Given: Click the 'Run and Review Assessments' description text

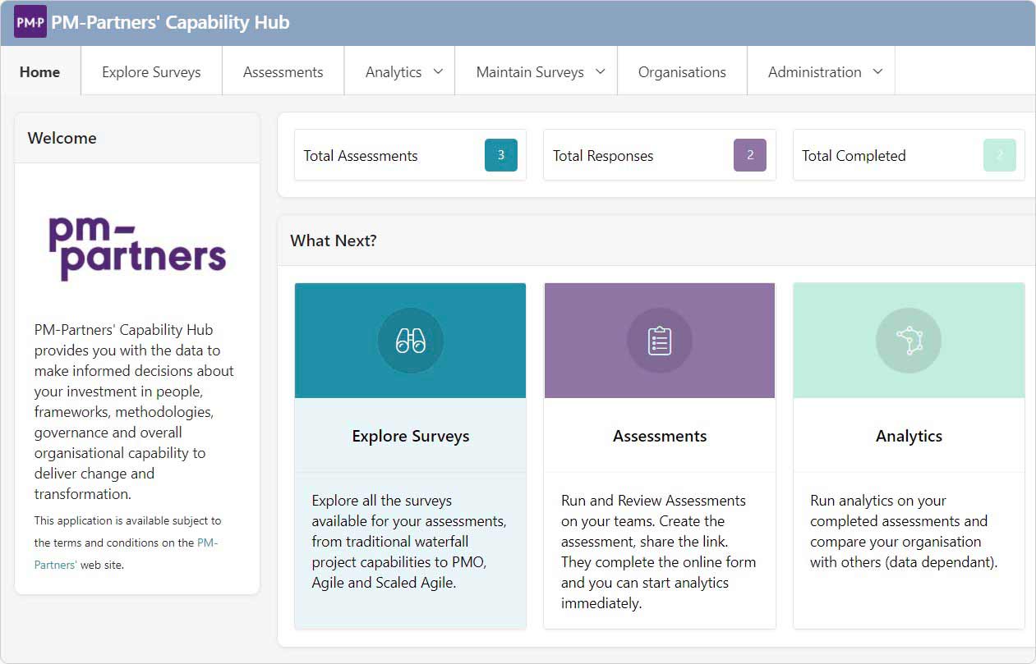Looking at the screenshot, I should click(x=659, y=552).
